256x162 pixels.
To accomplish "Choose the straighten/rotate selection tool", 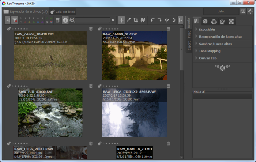I will [x=143, y=20].
